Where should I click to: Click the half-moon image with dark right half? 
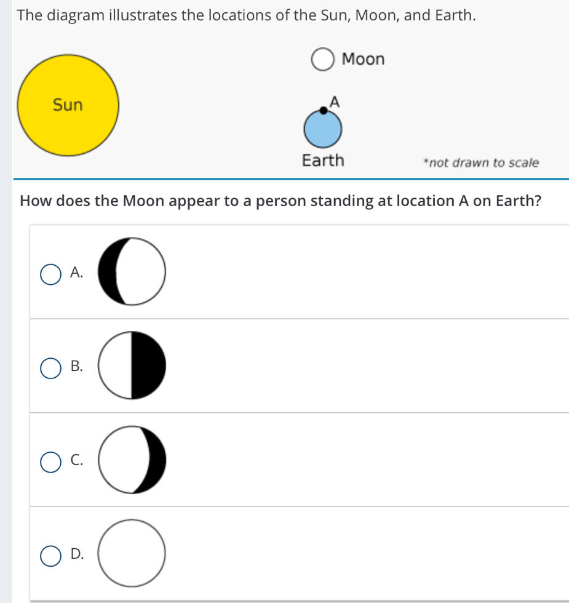pos(132,365)
